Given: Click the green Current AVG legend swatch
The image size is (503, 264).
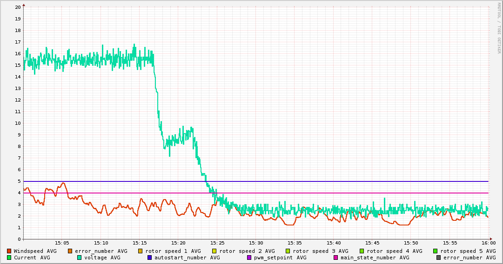Looking at the screenshot, I should [9, 258].
